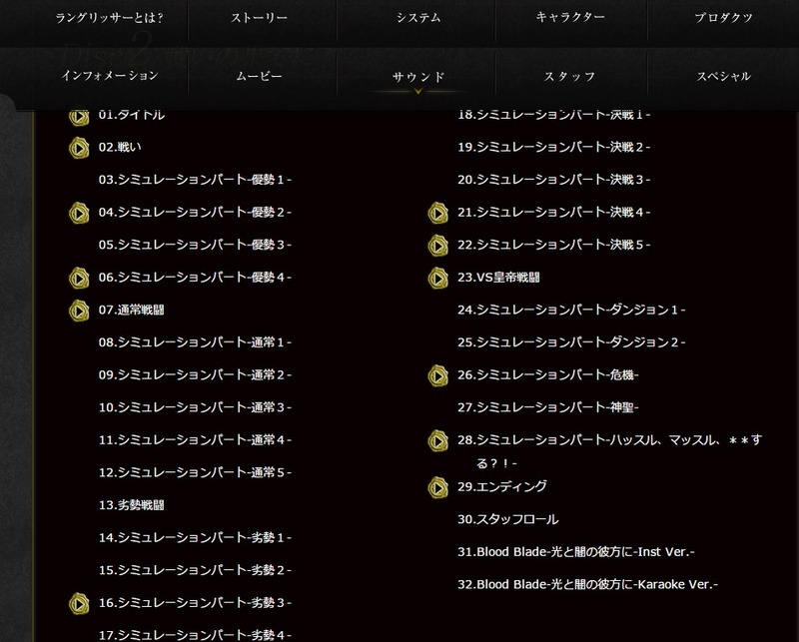This screenshot has height=642, width=799.
Task: Select the スペシャル navigation item
Action: (x=723, y=77)
